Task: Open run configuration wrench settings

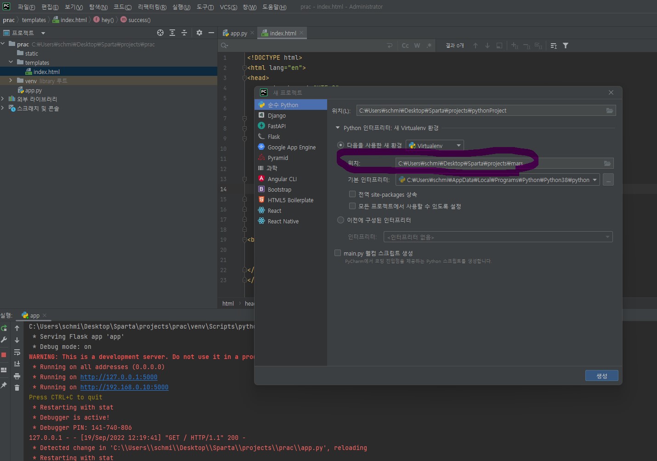Action: click(4, 340)
